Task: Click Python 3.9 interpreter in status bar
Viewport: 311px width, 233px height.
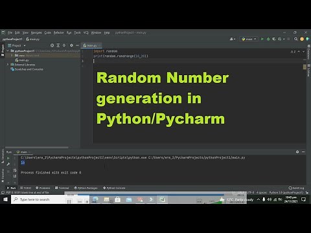Action: [x=286, y=192]
